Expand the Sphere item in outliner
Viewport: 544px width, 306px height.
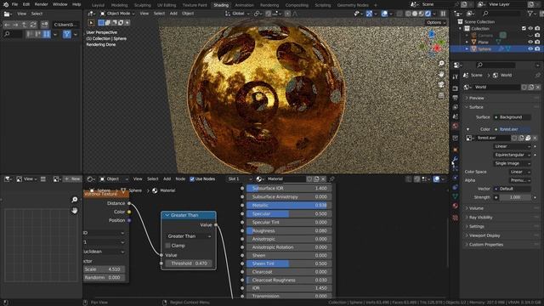[x=467, y=49]
